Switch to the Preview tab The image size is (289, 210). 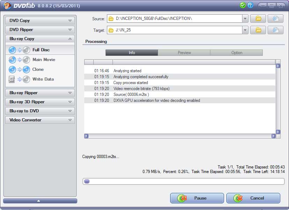click(x=184, y=53)
